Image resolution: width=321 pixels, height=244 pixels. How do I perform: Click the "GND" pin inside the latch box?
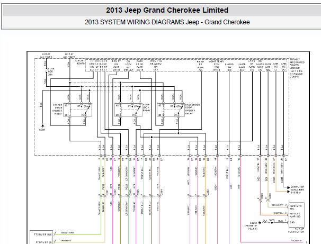[292, 222]
